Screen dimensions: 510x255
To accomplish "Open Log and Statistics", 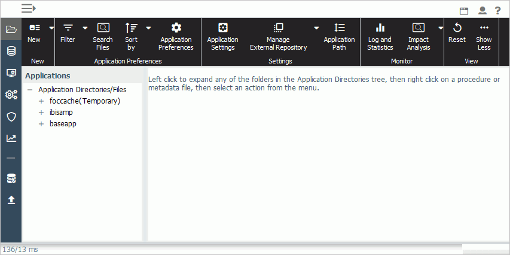I will tap(380, 37).
